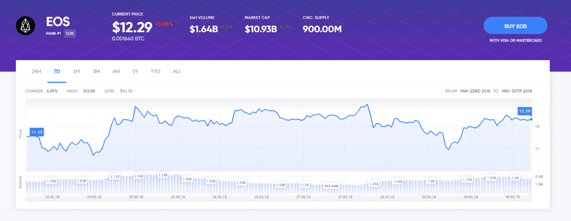
Task: Click the 12.29 ending price marker
Action: [524, 111]
